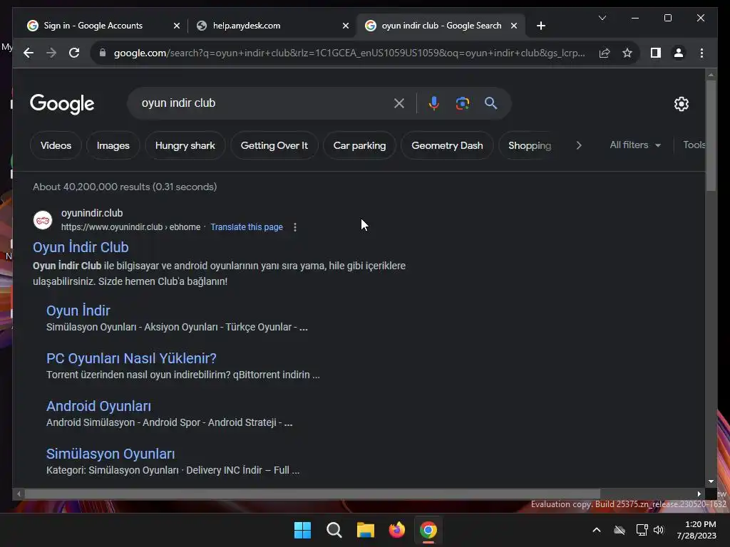Select the Car parking chip
The image size is (730, 547).
tap(359, 145)
